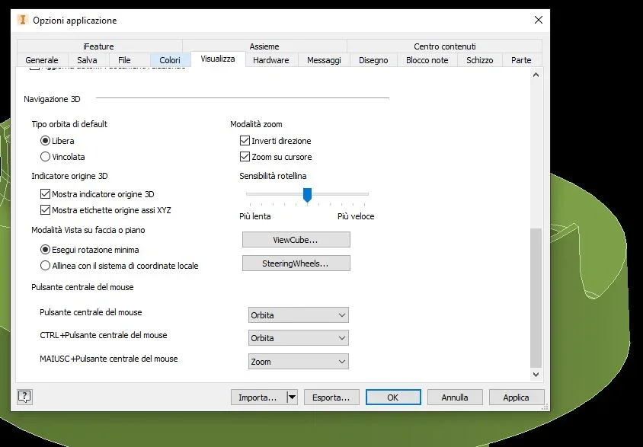Screen dimensions: 643x447
Task: Open the Importa button dropdown arrow
Action: (292, 398)
